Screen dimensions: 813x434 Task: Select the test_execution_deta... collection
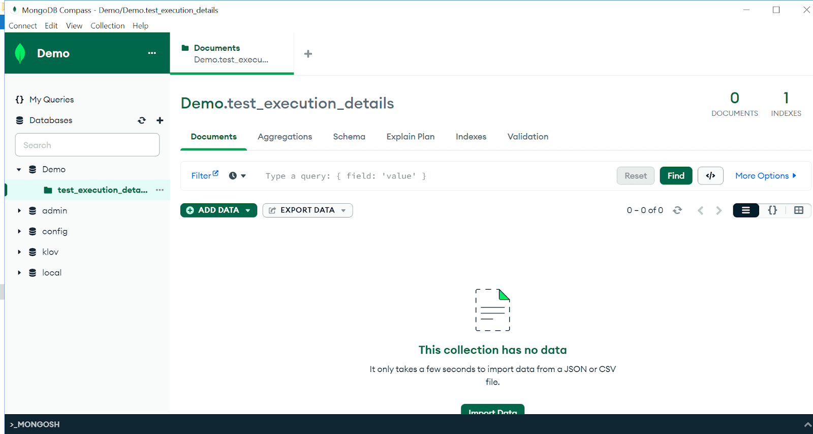pos(103,190)
